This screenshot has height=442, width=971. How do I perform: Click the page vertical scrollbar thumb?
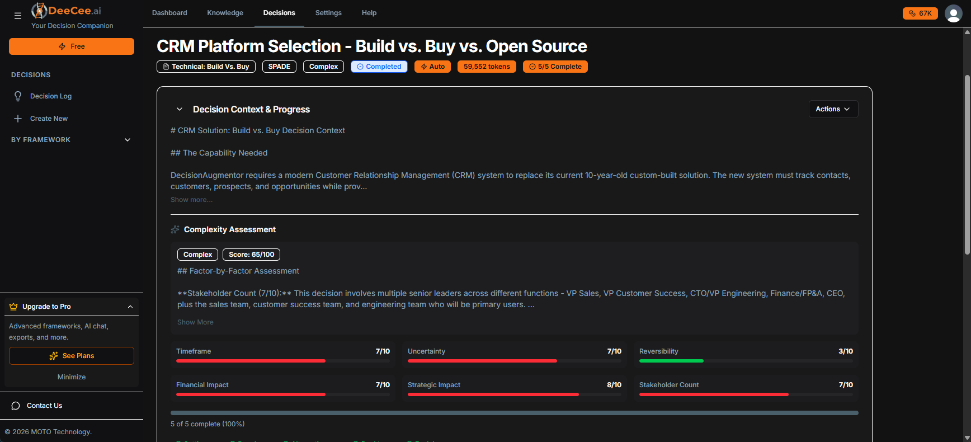(x=967, y=164)
